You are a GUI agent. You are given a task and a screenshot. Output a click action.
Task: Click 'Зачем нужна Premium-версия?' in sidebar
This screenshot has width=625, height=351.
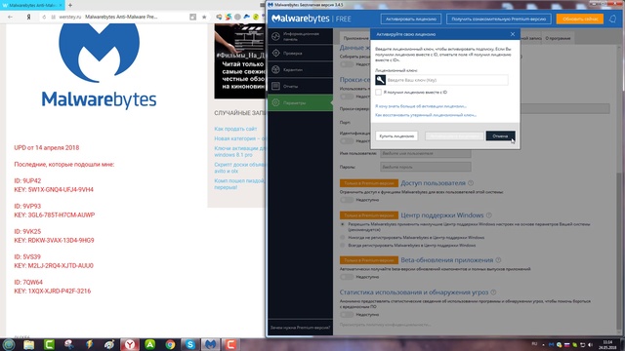pos(300,328)
